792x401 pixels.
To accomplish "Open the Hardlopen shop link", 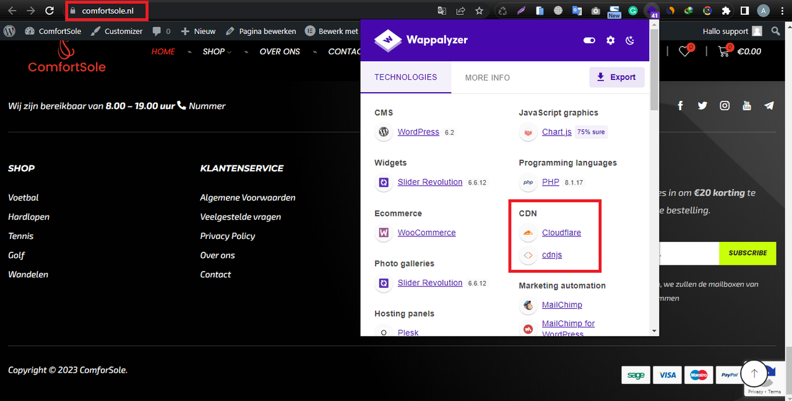I will pyautogui.click(x=29, y=217).
